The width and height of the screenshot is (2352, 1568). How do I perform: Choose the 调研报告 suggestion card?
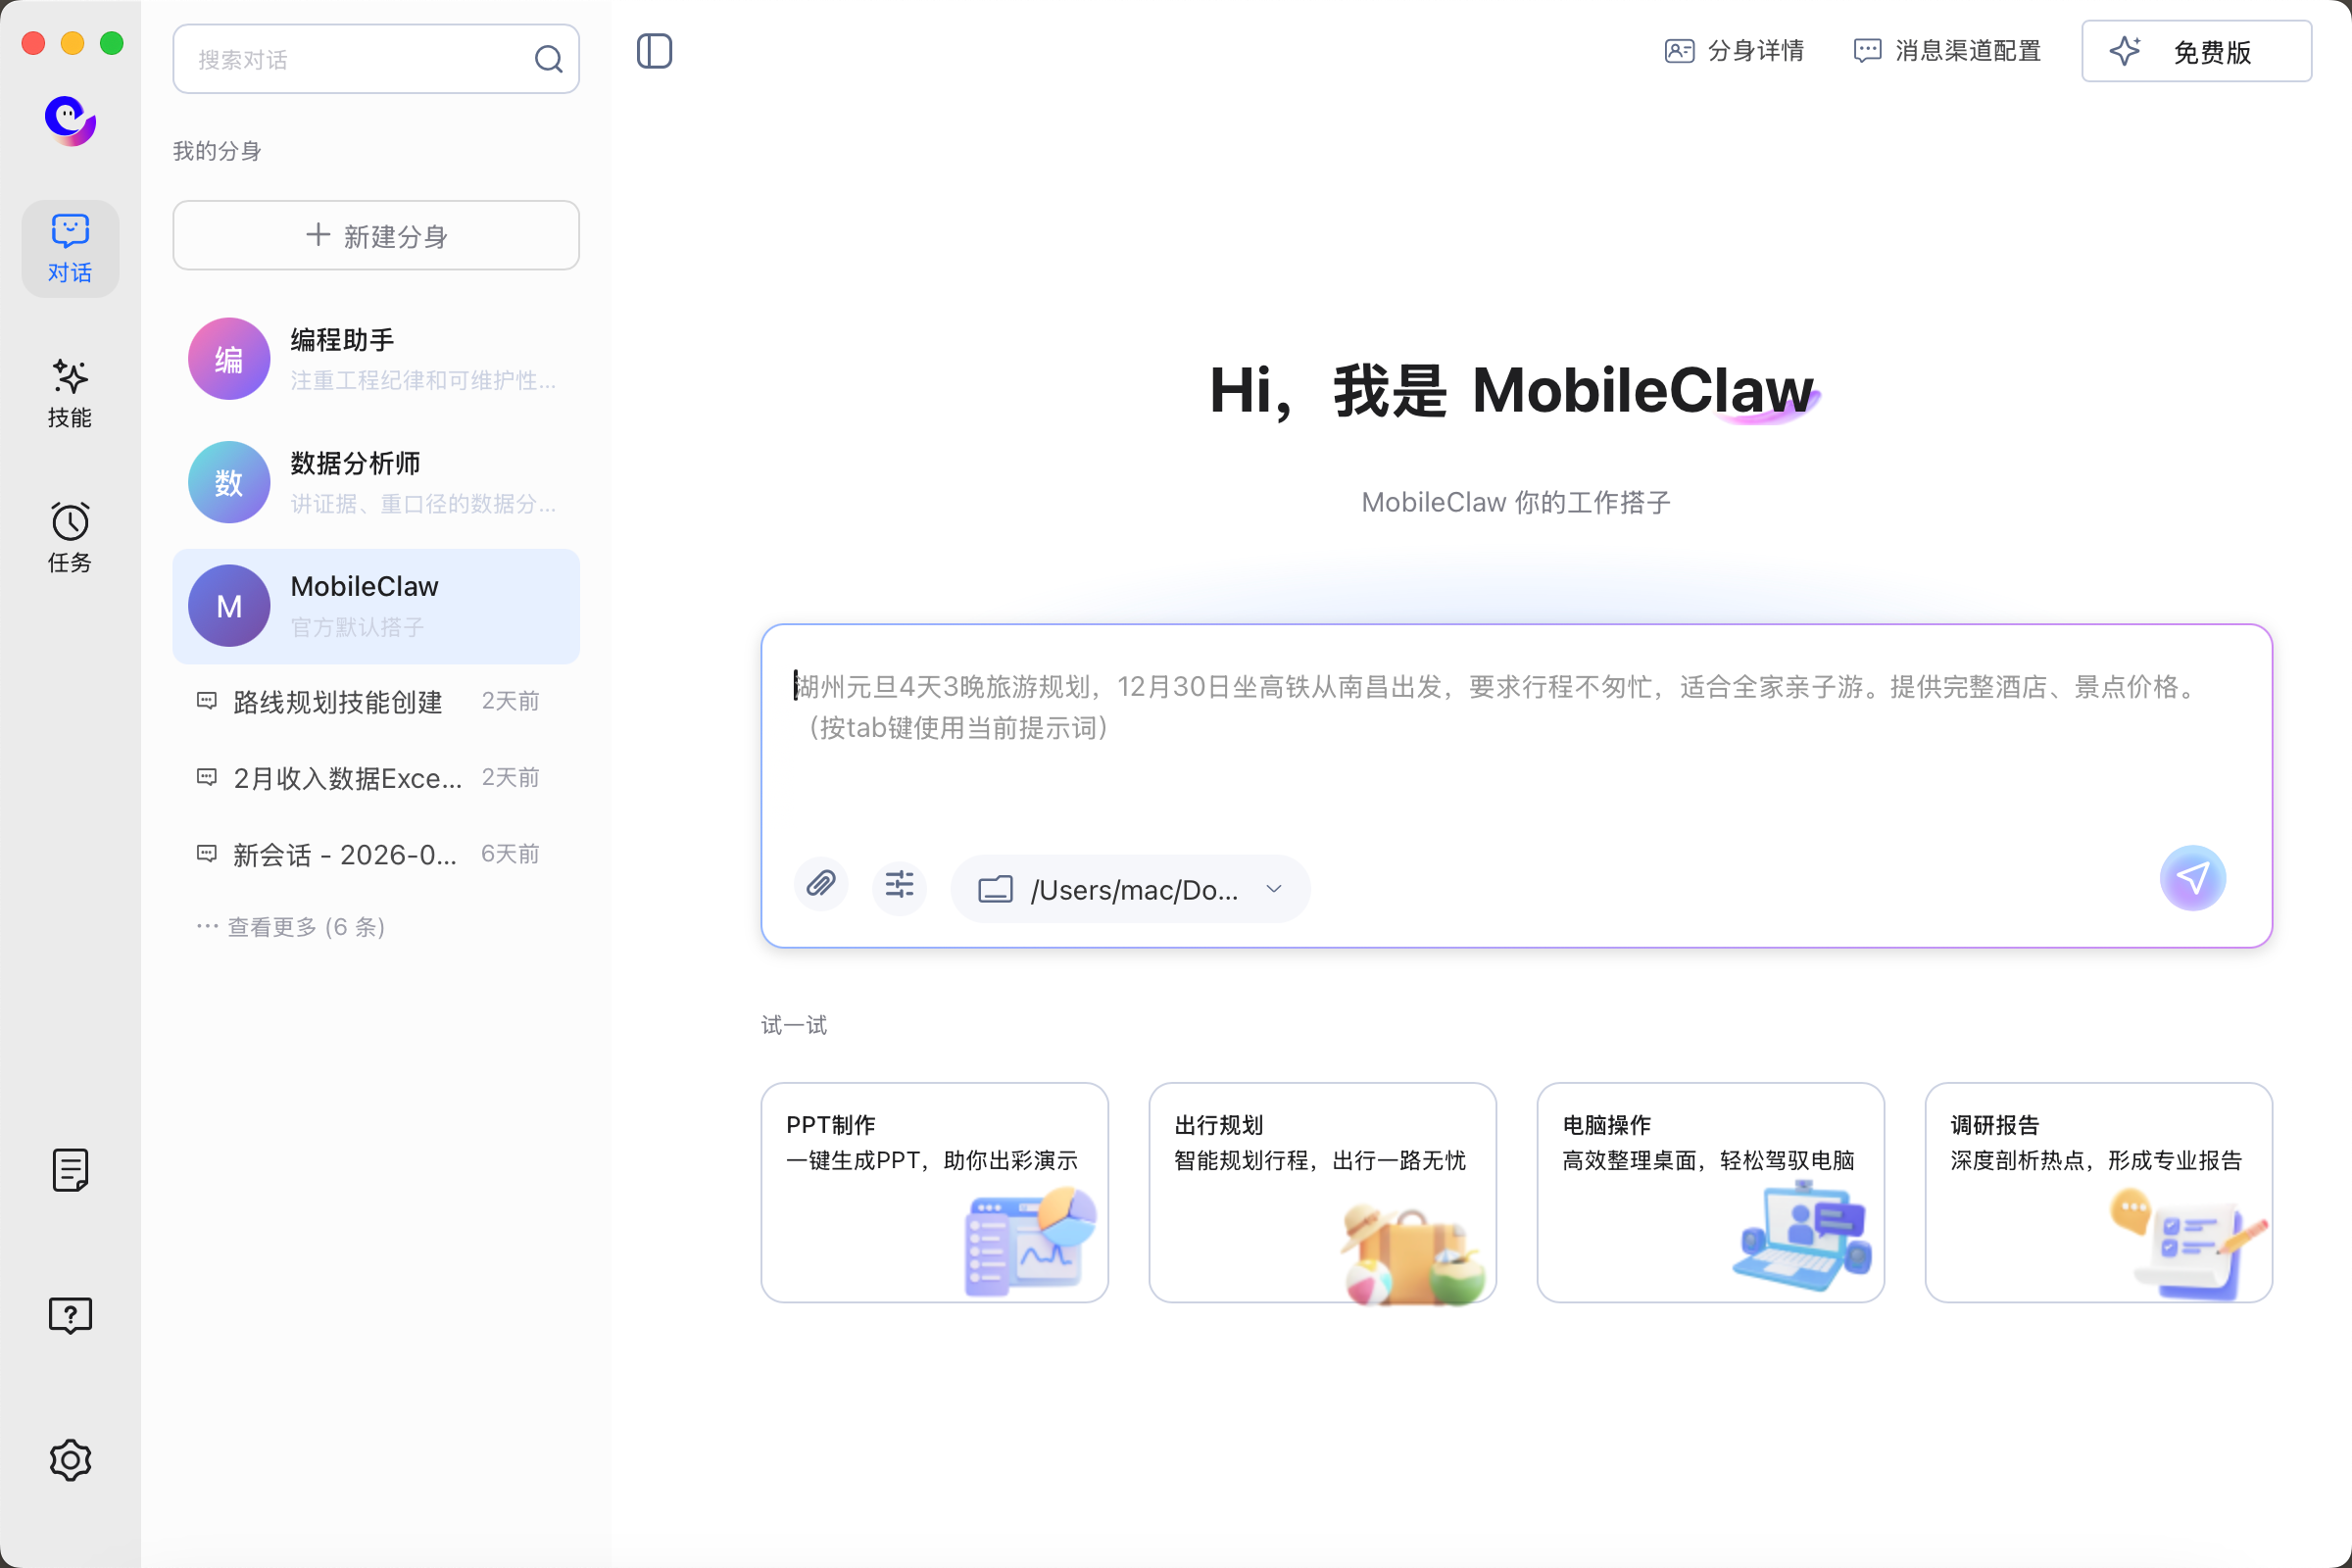coord(2098,1192)
